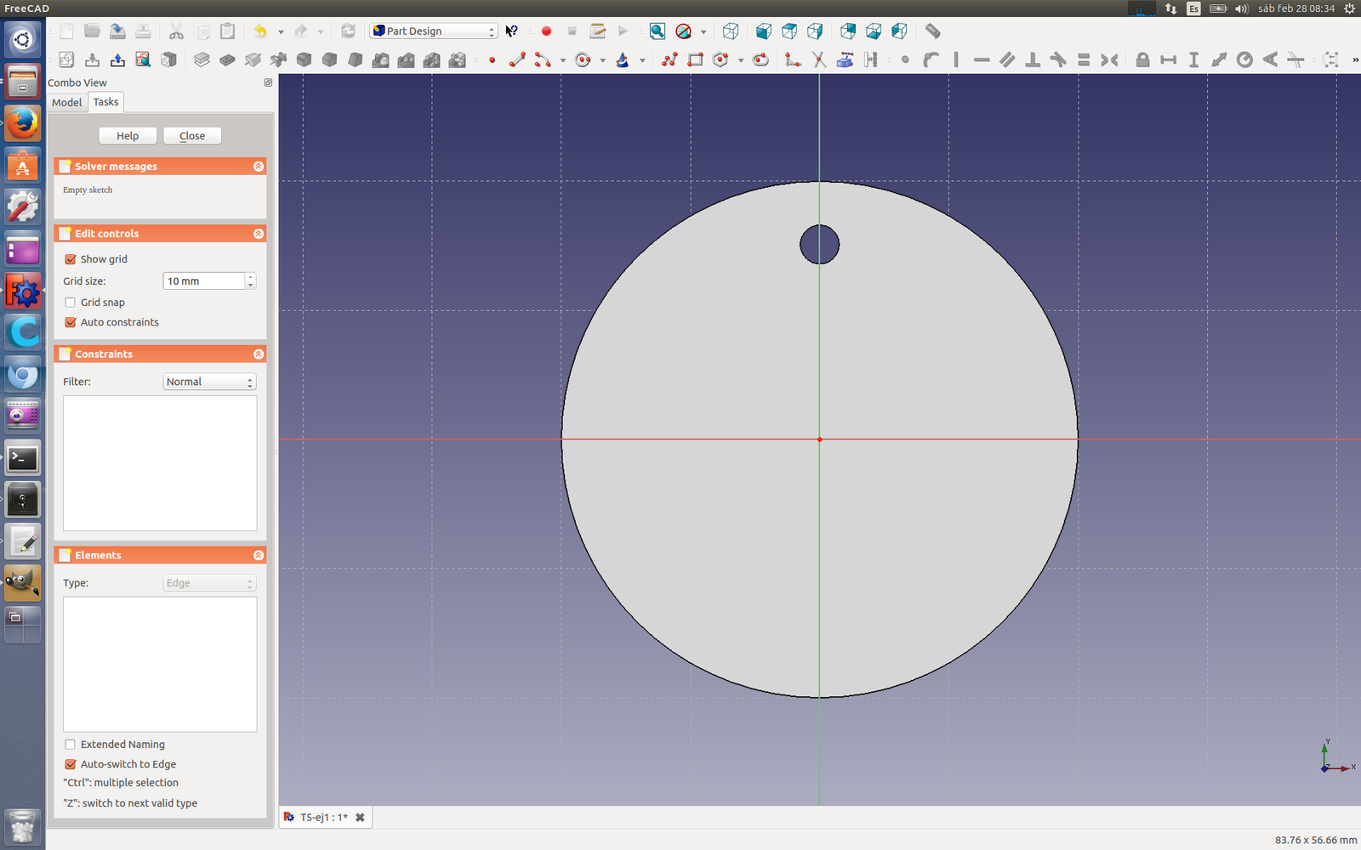Open the Part Design workbench dropdown
This screenshot has width=1361, height=850.
pos(433,31)
